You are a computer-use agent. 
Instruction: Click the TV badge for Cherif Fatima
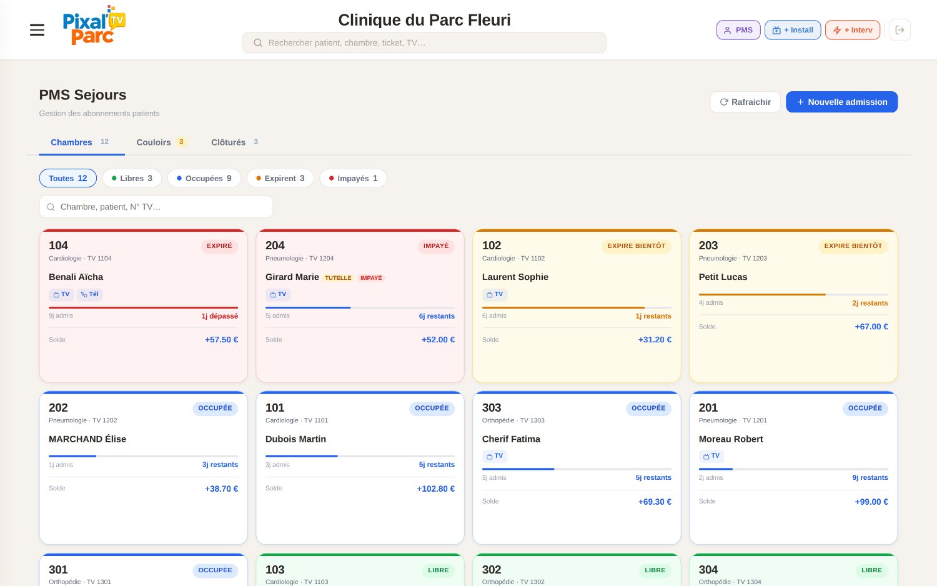494,456
